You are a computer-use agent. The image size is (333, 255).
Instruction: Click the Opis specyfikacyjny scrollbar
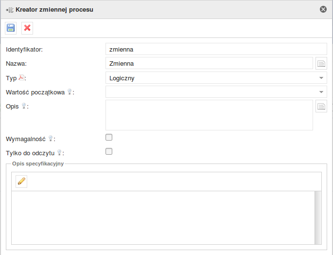tap(318, 218)
